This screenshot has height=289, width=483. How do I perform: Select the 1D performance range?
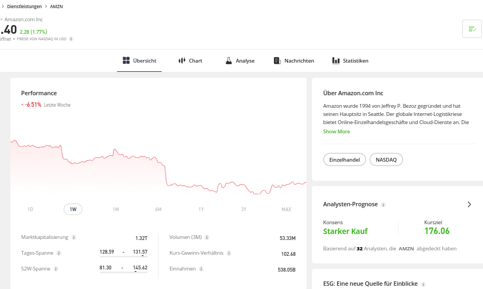(30, 210)
